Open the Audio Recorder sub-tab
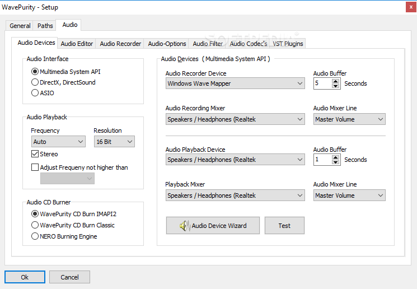Image resolution: width=417 pixels, height=289 pixels. click(120, 44)
